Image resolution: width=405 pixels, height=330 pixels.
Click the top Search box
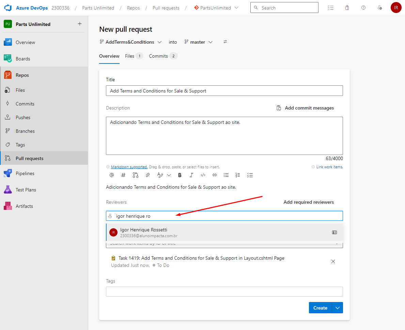[284, 8]
